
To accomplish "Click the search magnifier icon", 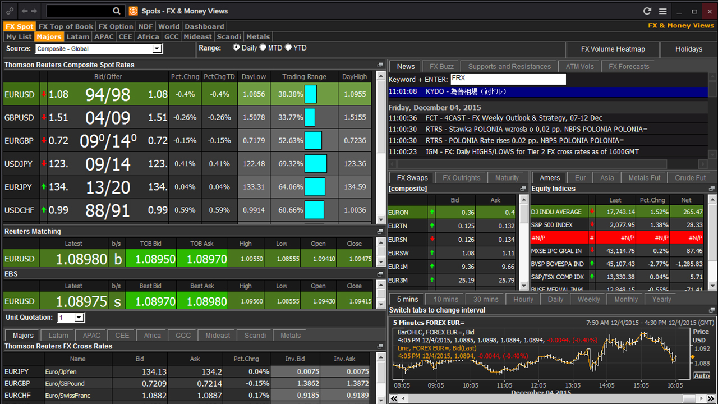I will (x=117, y=11).
